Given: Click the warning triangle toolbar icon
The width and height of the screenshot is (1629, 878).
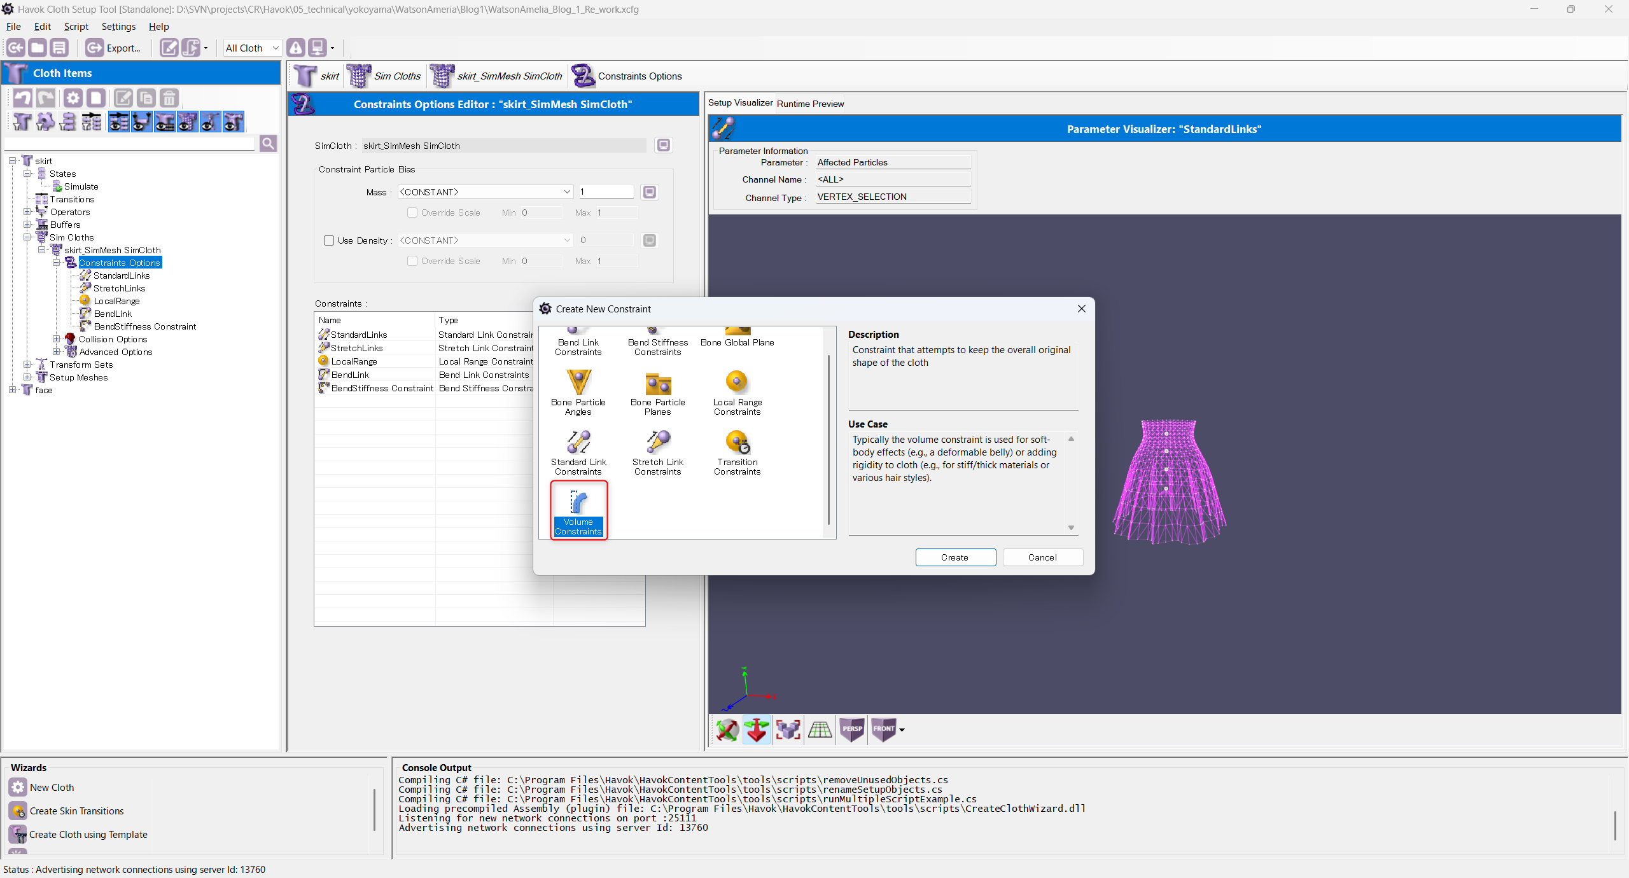Looking at the screenshot, I should pos(296,48).
